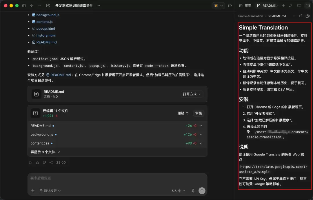Click the 撤销 undo button
Screen dimensions: 313x200
183,113
